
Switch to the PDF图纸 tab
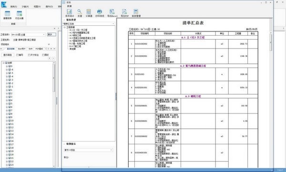point(39,49)
